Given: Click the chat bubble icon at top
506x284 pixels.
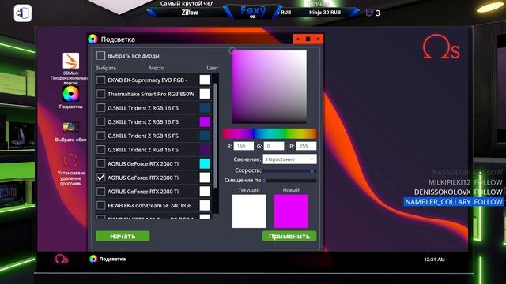Looking at the screenshot, I should tap(369, 13).
